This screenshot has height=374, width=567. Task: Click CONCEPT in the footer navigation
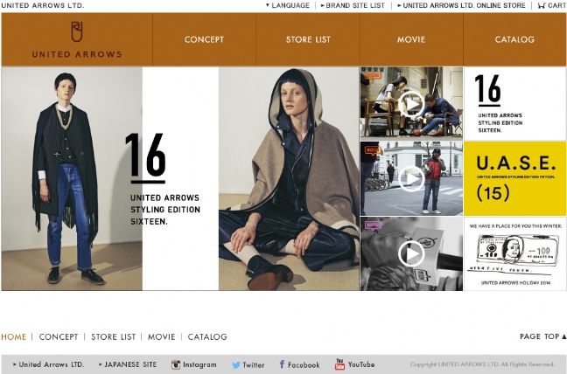59,336
